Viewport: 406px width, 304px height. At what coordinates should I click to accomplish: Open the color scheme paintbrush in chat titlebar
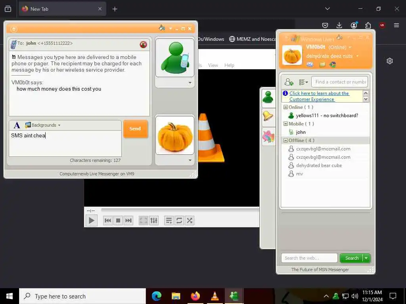(162, 28)
